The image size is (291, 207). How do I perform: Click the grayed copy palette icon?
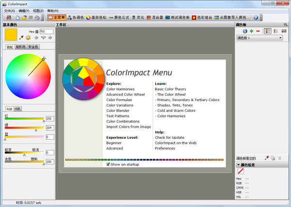[273, 158]
